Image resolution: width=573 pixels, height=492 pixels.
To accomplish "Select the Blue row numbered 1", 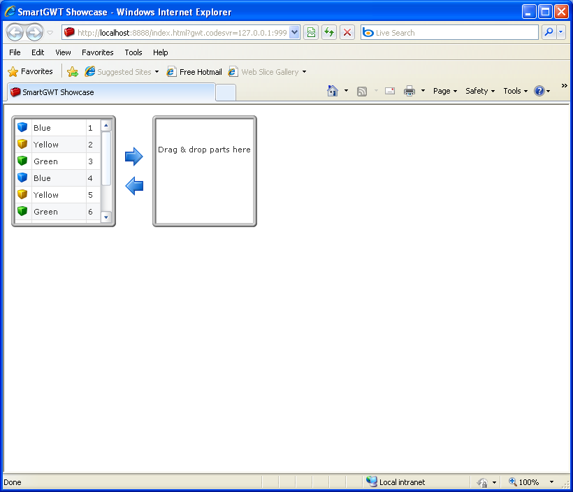I will [58, 128].
